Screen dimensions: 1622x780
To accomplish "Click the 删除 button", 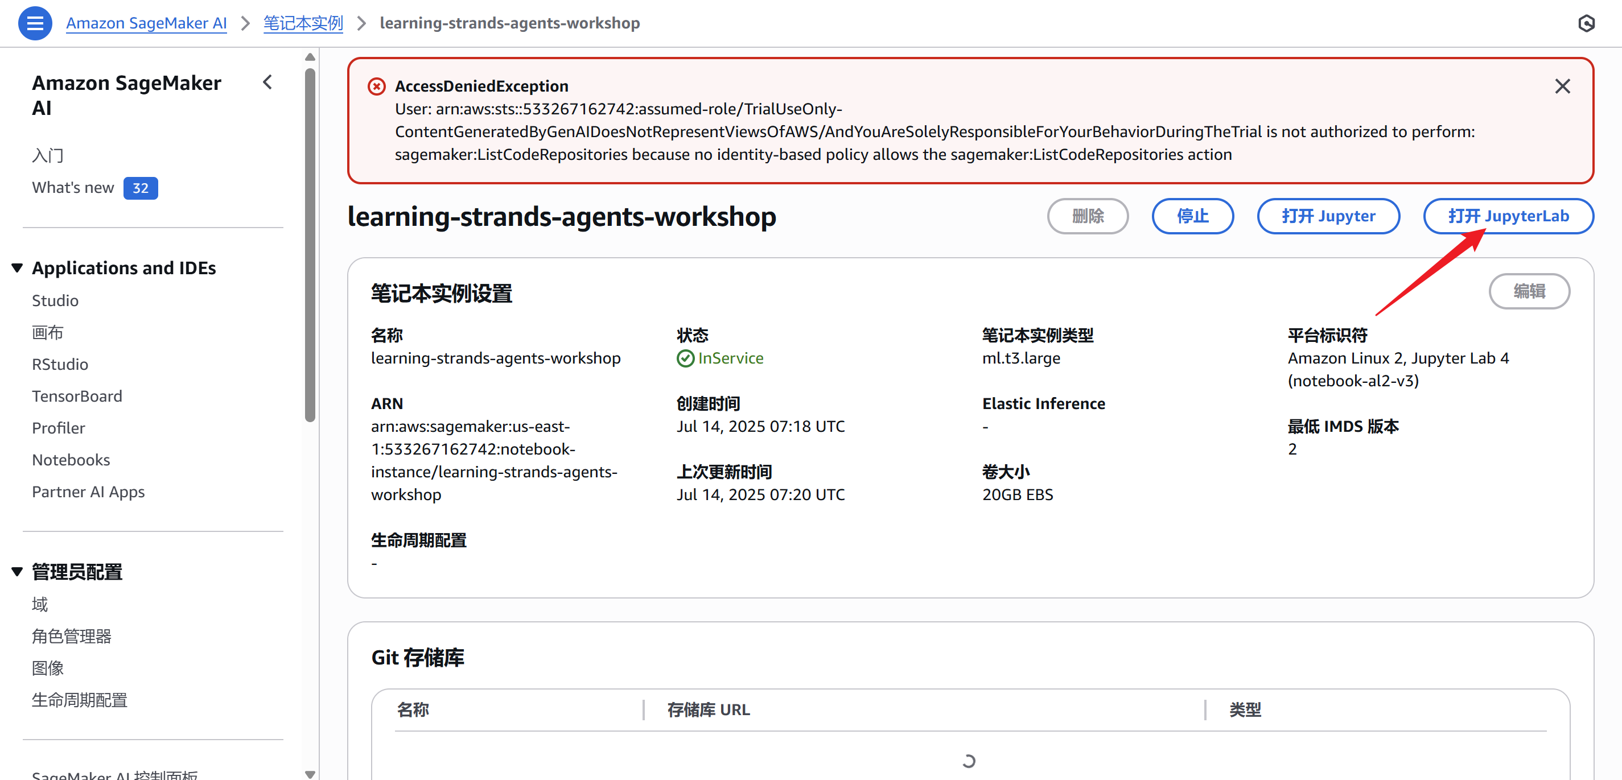I will (x=1088, y=216).
